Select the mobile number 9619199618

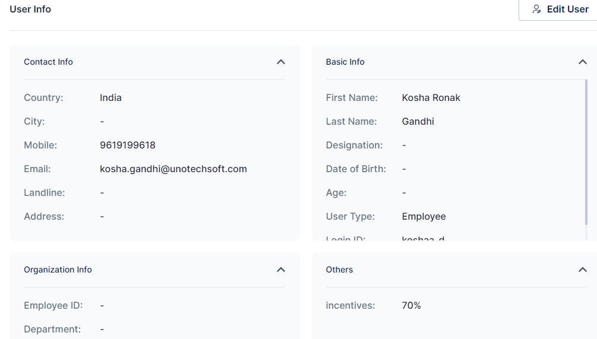127,145
